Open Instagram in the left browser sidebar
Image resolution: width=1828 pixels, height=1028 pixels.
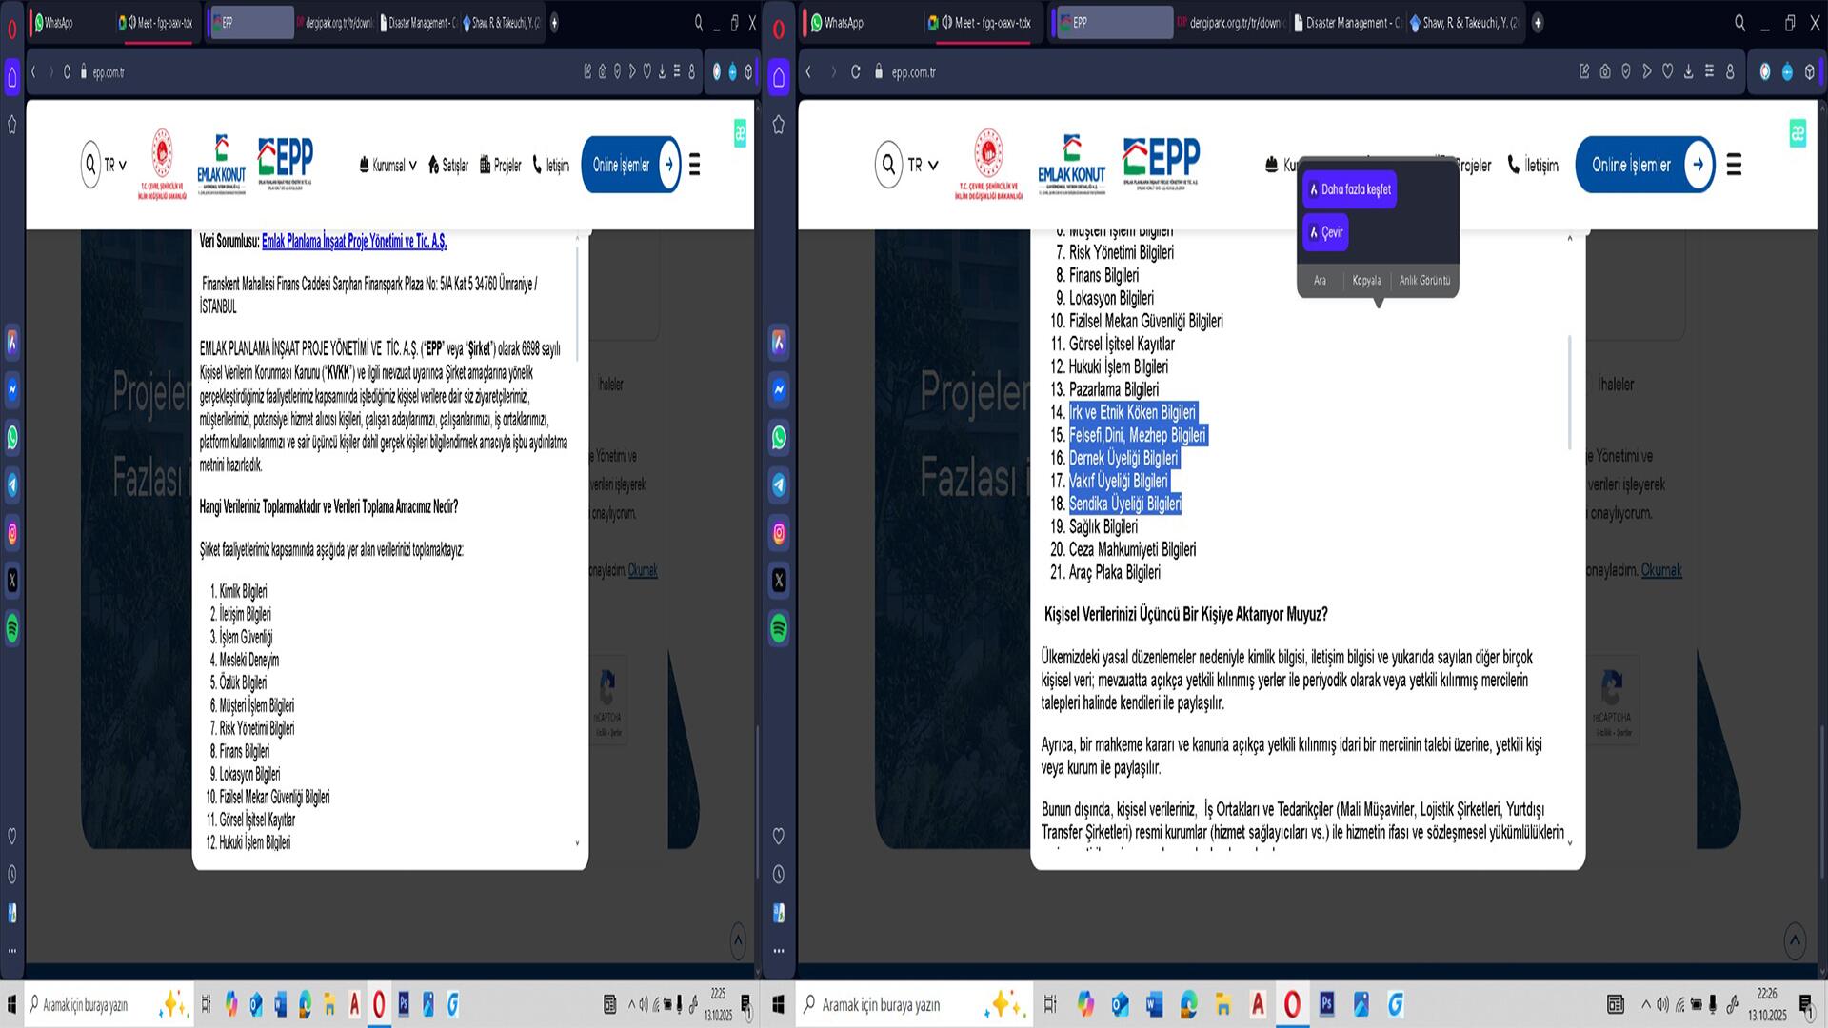click(x=12, y=533)
